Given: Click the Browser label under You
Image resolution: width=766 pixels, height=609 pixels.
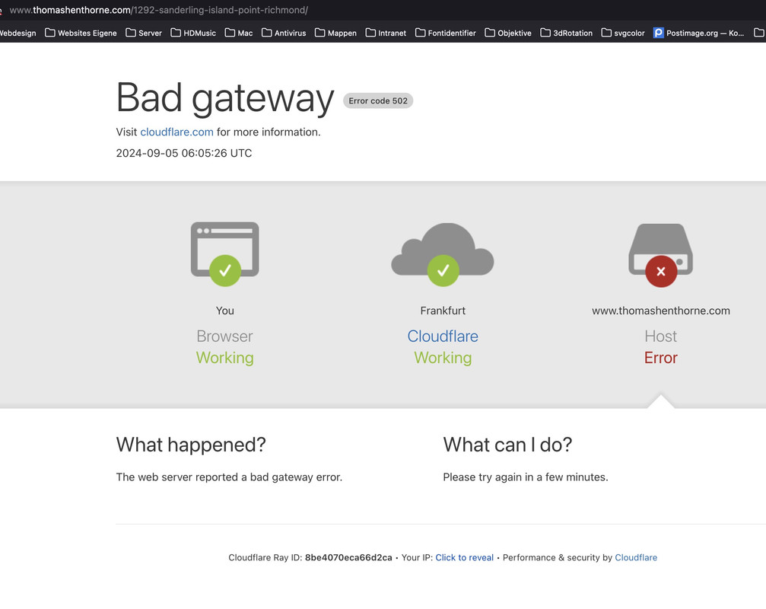Looking at the screenshot, I should click(224, 336).
